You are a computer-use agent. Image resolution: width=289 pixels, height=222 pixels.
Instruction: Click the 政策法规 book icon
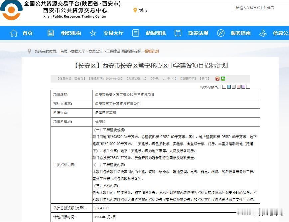[178, 33]
